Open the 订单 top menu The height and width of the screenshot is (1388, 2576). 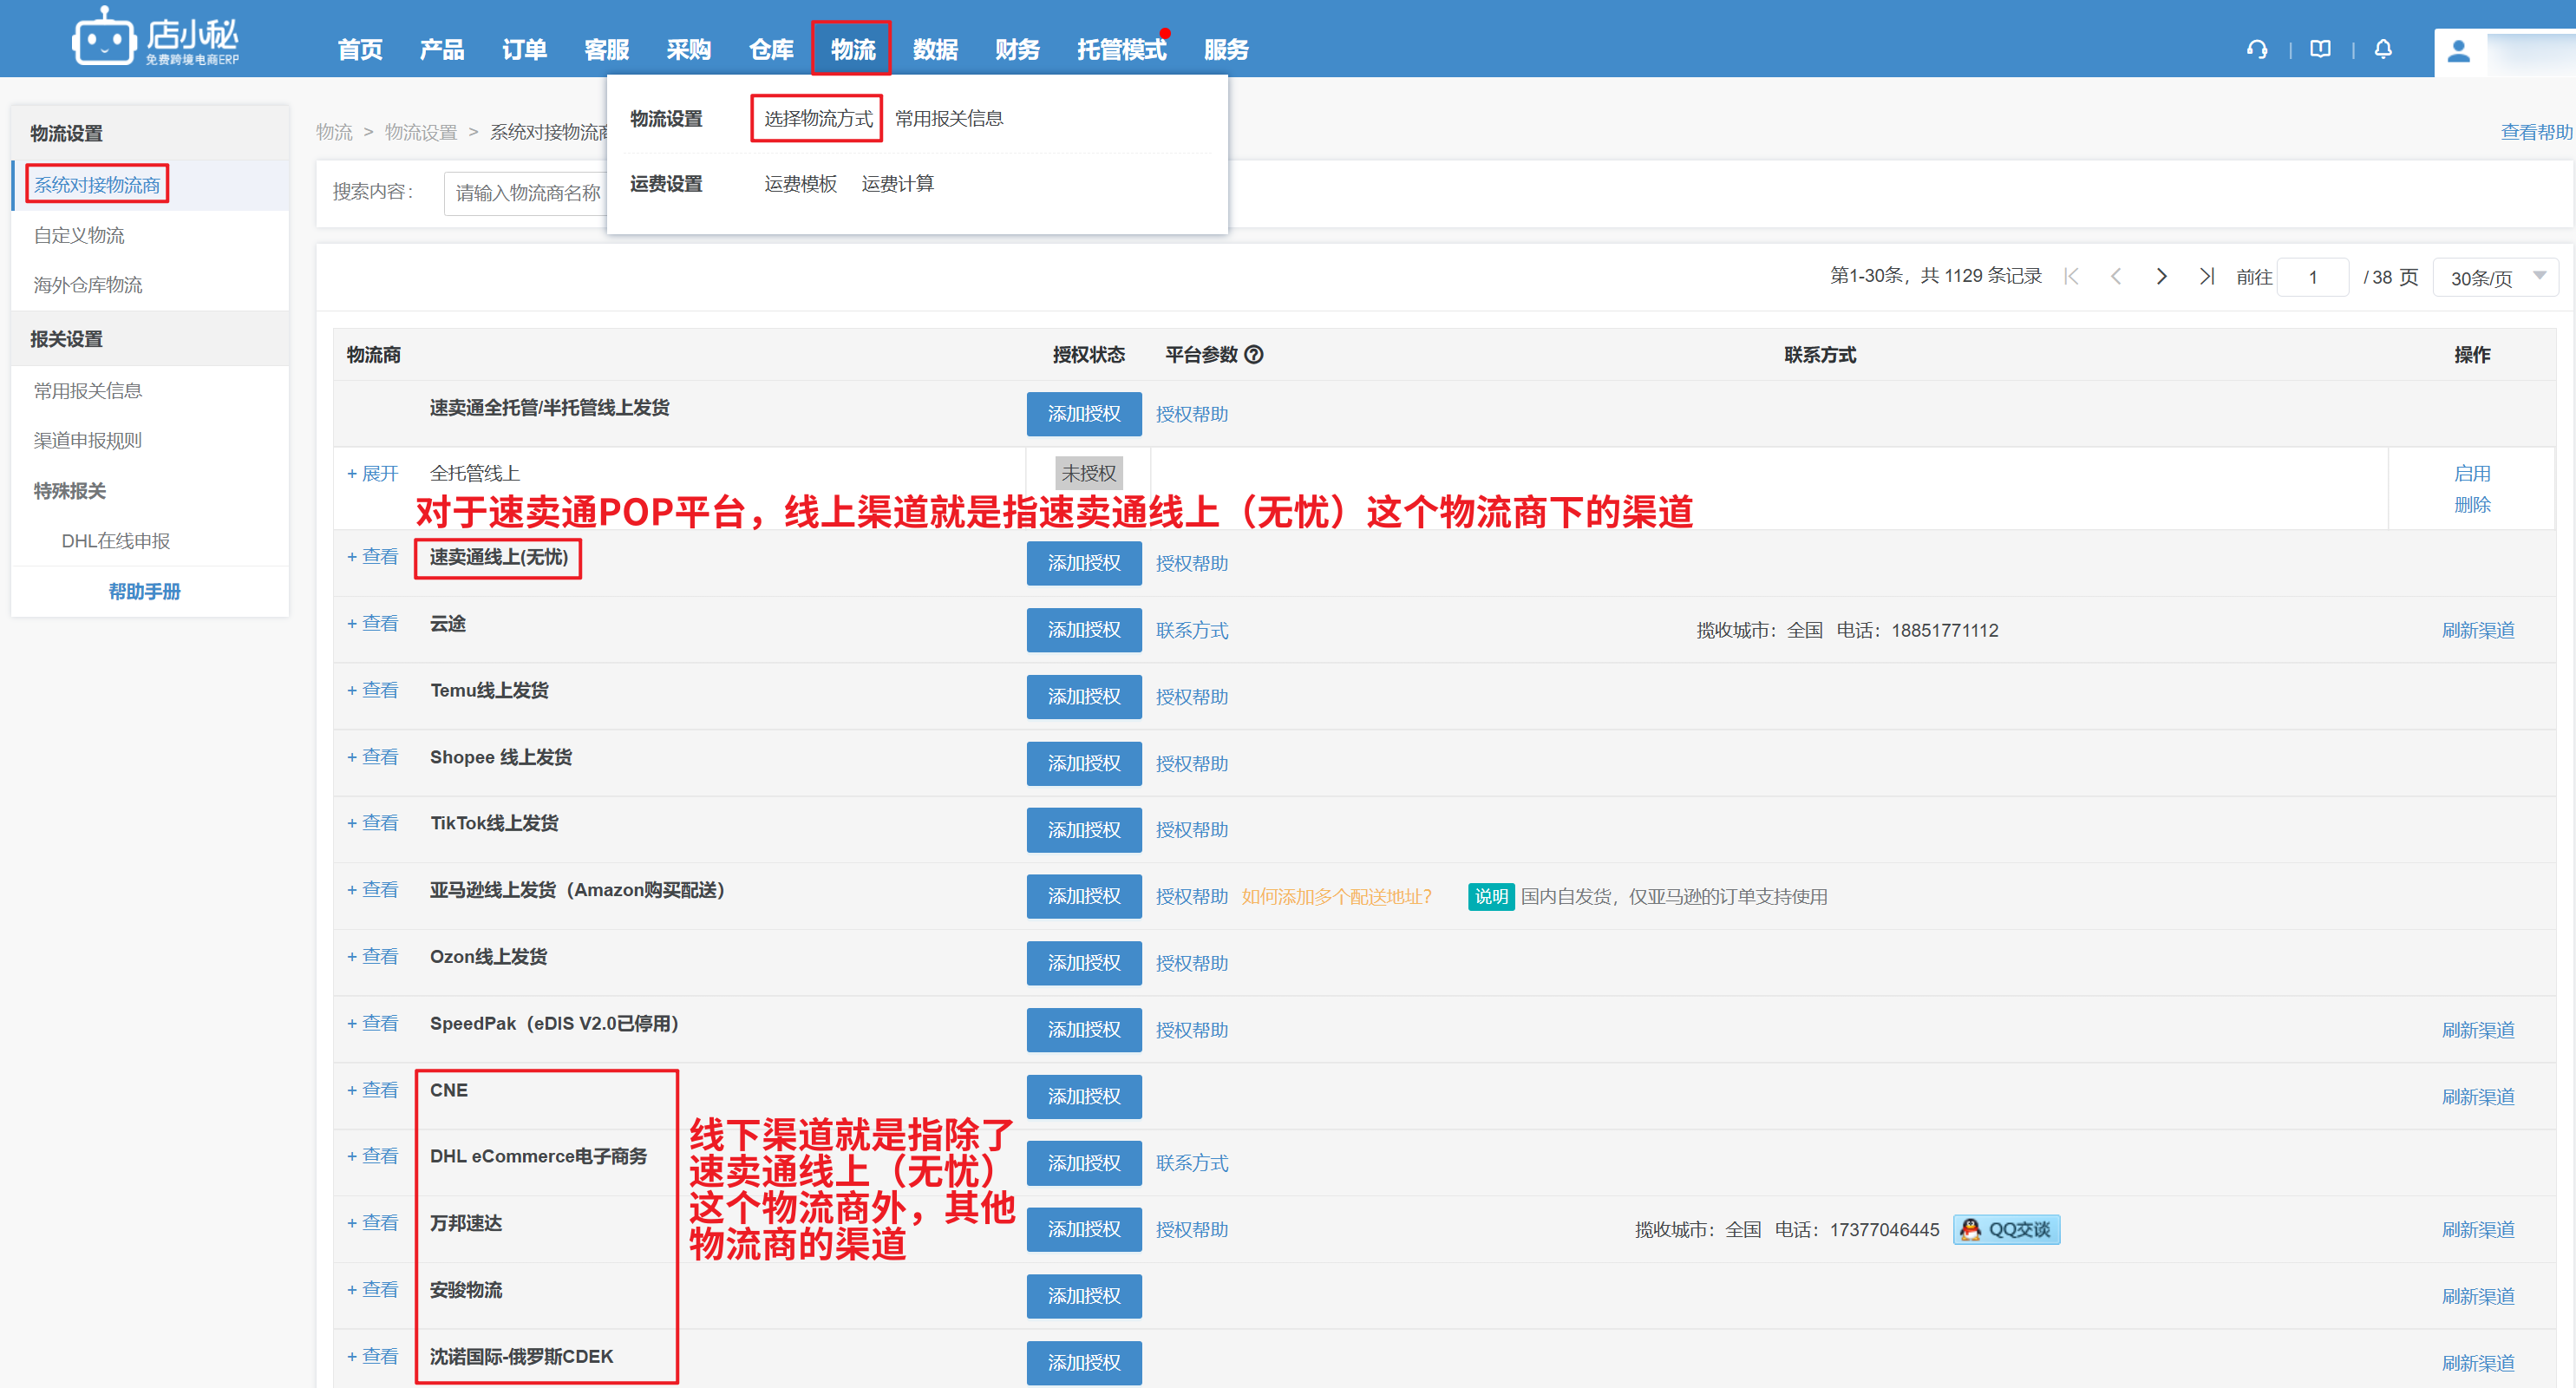[524, 49]
